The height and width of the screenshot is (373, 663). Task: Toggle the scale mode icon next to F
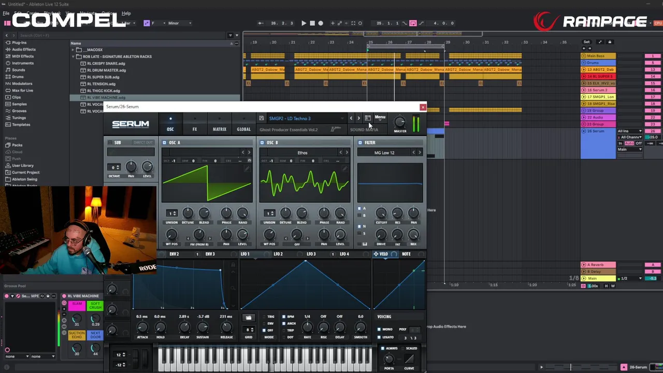[x=147, y=23]
